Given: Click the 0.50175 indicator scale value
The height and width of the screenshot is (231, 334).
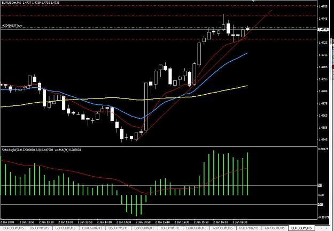Looking at the screenshot, I should coord(323,149).
